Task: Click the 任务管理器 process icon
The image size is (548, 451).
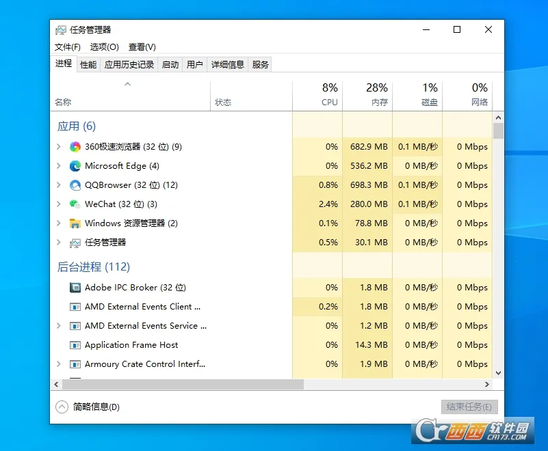Action: click(75, 243)
